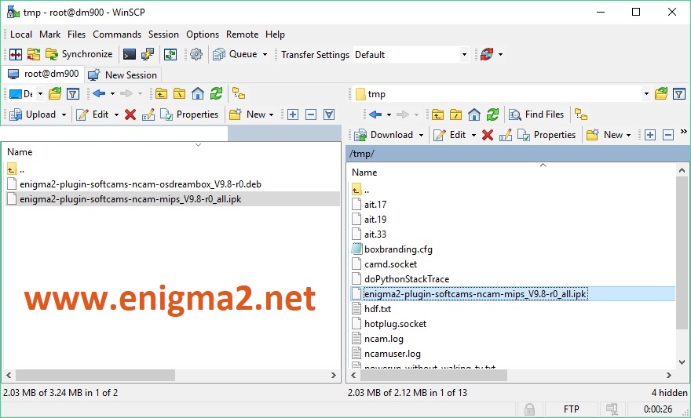Click the Reconnect session icon

tap(487, 55)
